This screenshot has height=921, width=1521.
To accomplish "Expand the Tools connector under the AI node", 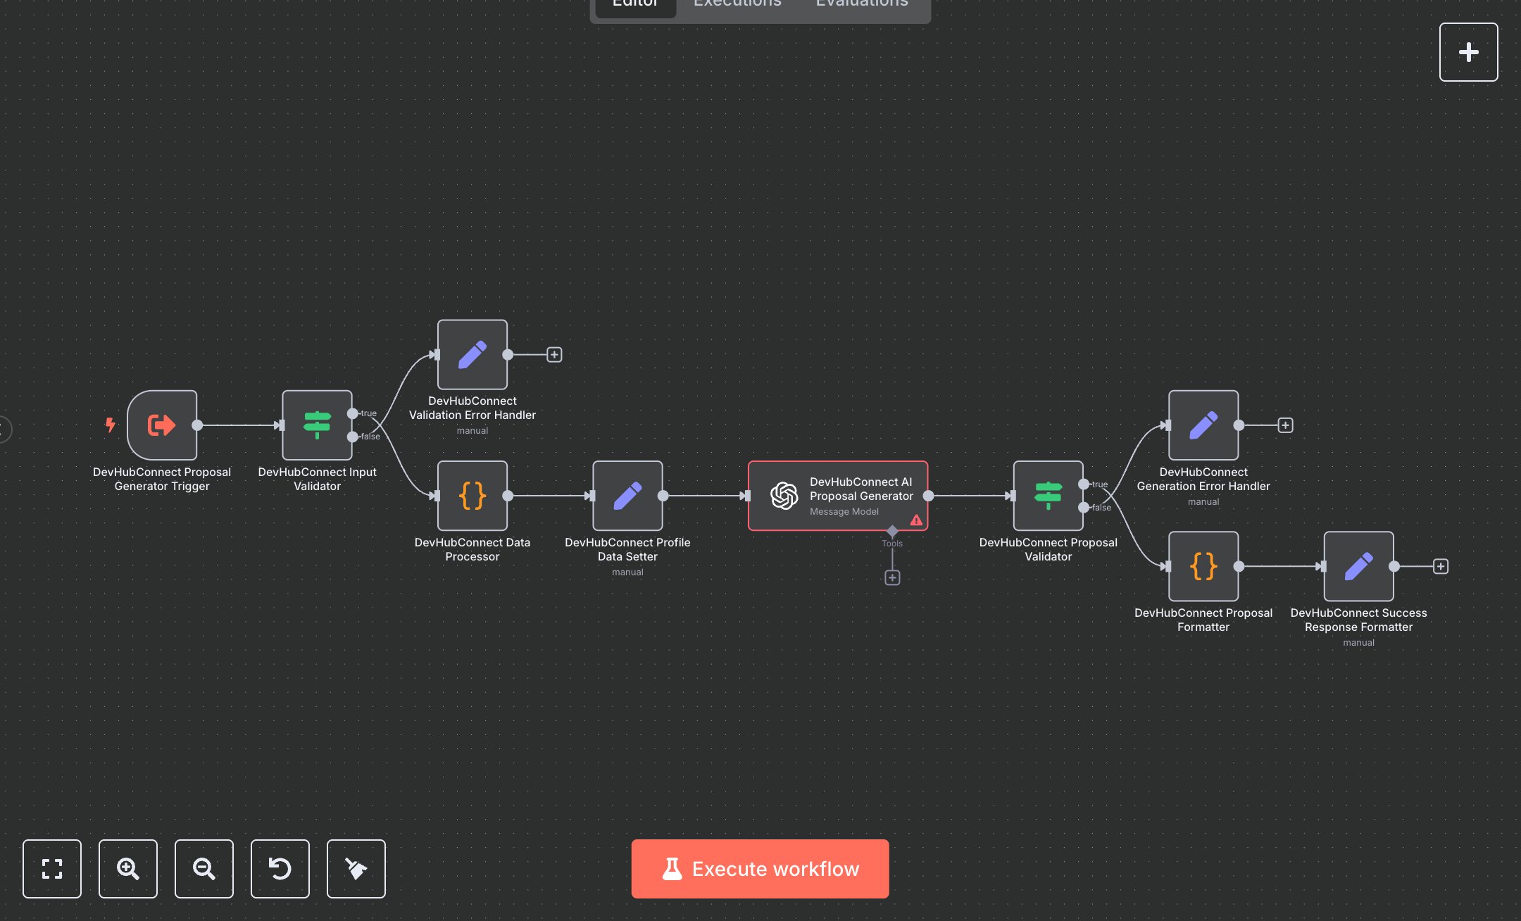I will click(892, 577).
